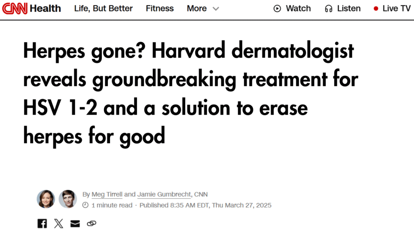Click the second author's profile photo
Viewport: 414px width, 230px height.
pos(68,199)
